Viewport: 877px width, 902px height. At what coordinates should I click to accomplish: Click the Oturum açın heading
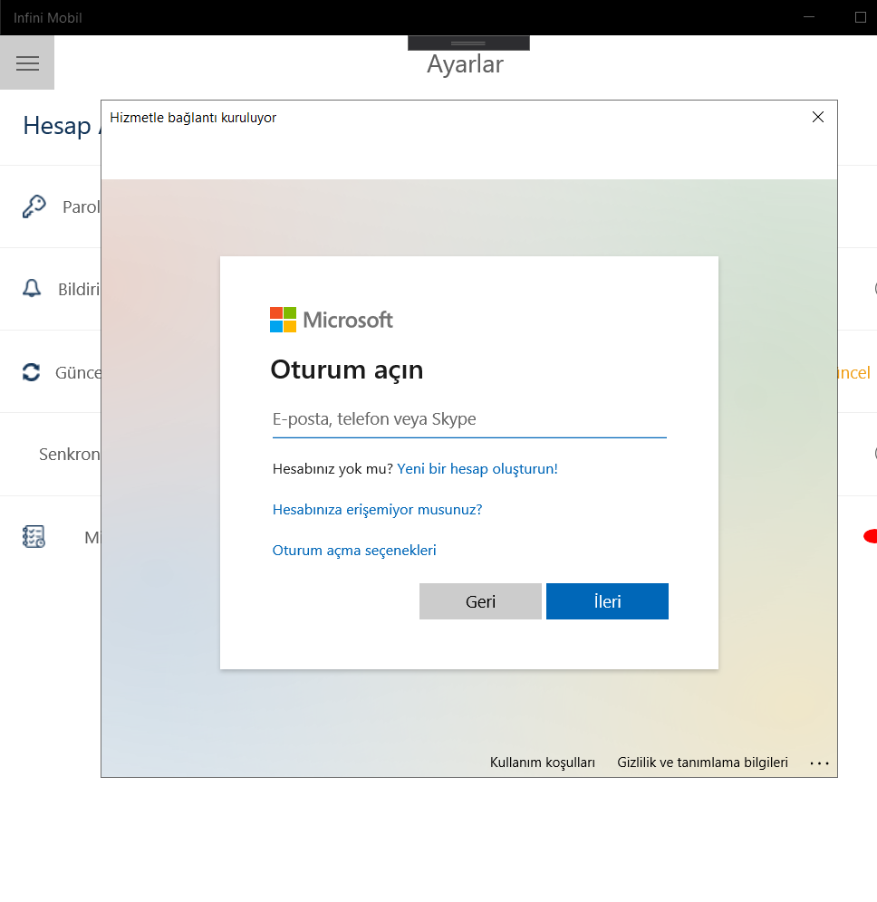(x=347, y=369)
